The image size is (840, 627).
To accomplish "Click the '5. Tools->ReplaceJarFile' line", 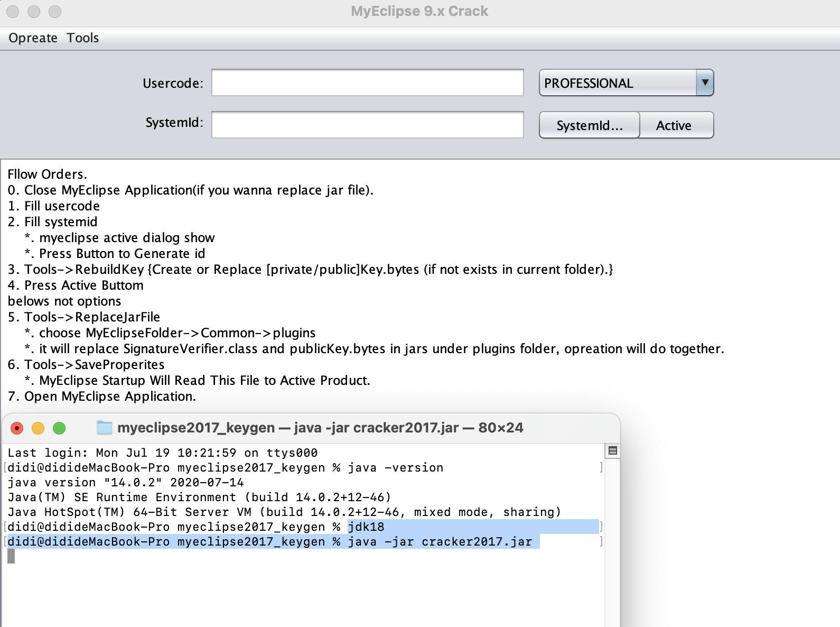I will click(x=84, y=317).
